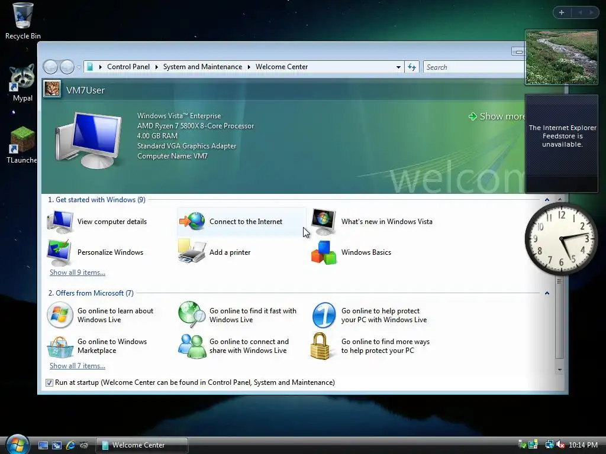Click the VM7User account picture
Screen dimensions: 606x454
52,89
